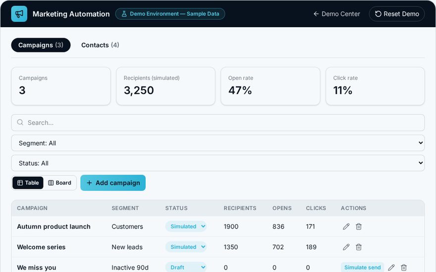Edit the Welcome series campaign

pos(346,247)
